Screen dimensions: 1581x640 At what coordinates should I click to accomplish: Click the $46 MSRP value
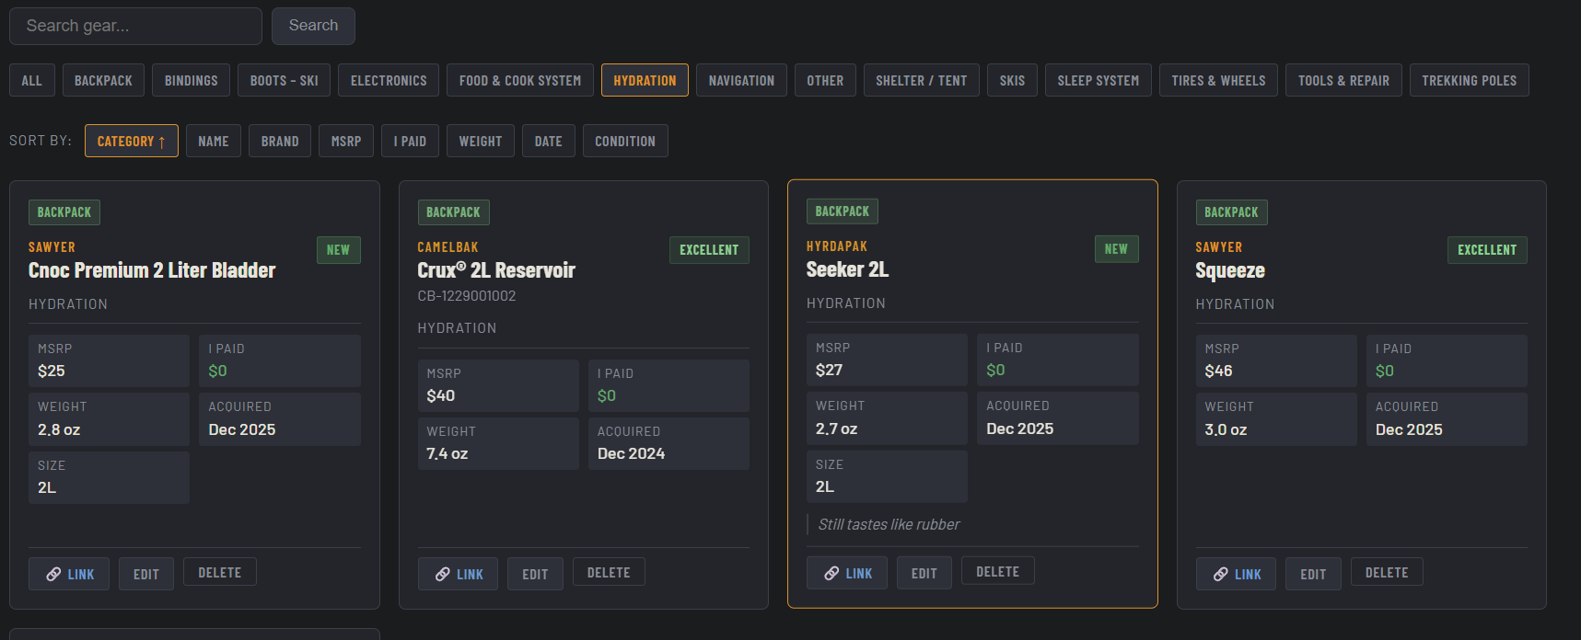[x=1219, y=371]
